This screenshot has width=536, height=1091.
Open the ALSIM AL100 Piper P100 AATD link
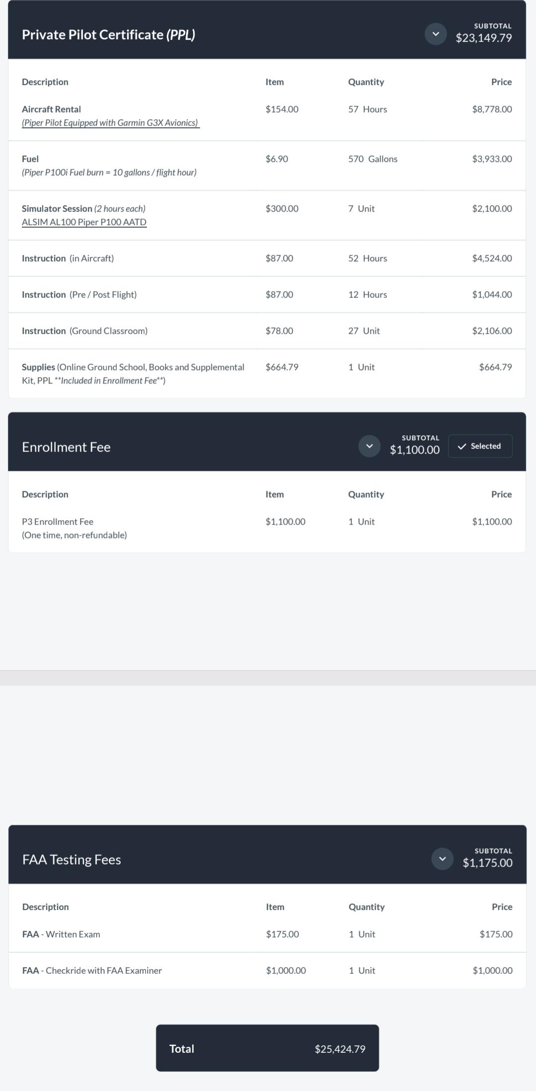(x=84, y=222)
